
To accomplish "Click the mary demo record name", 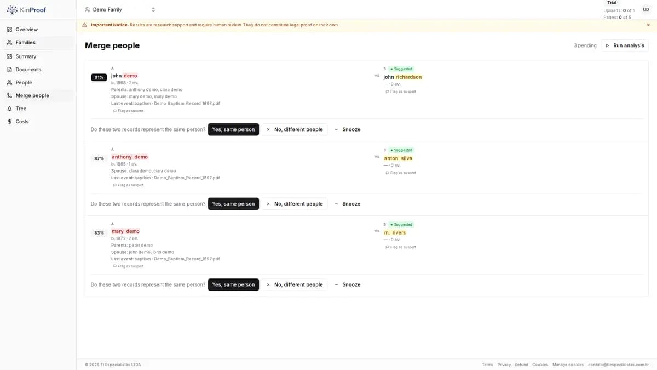I will 125,231.
